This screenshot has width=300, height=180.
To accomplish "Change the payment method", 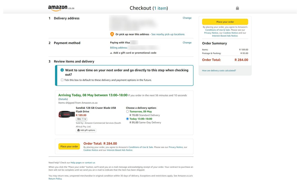I will click(187, 42).
